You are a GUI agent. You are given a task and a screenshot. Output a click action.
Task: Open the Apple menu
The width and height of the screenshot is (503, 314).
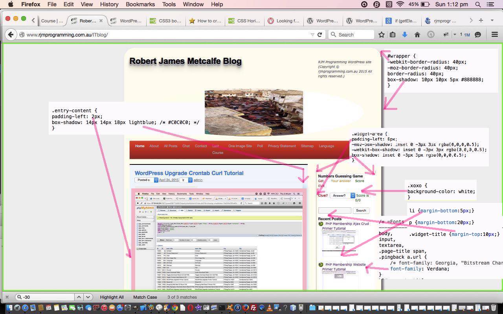pos(11,4)
